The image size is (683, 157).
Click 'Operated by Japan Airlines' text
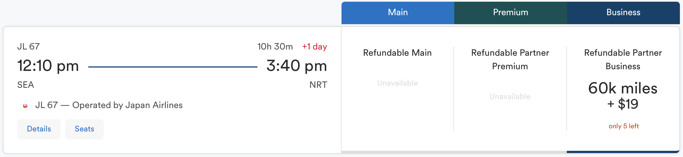pyautogui.click(x=127, y=105)
